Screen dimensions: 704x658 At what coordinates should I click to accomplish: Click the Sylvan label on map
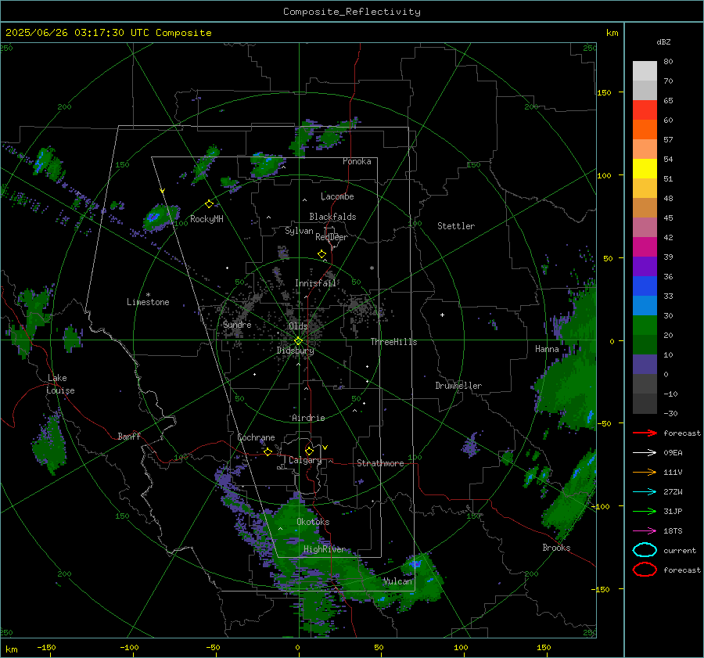(299, 231)
